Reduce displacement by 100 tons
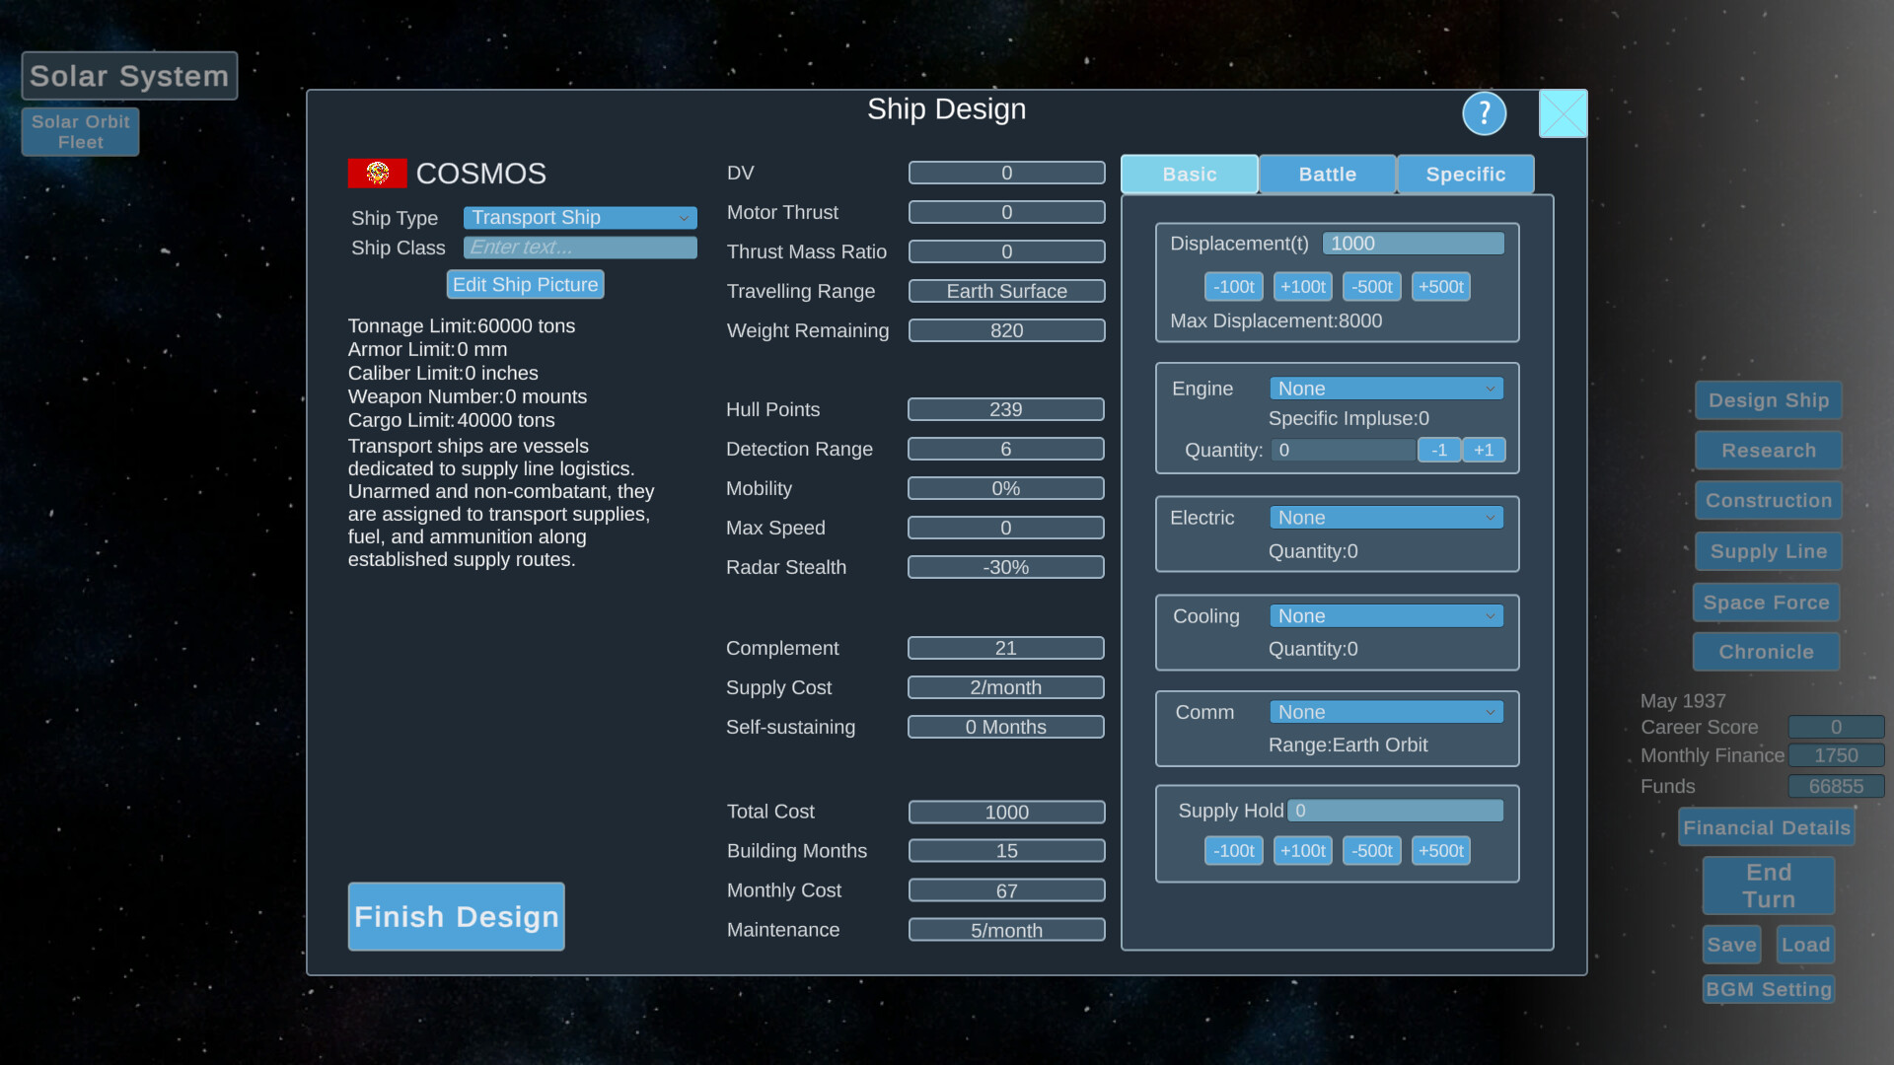Image resolution: width=1894 pixels, height=1065 pixels. click(1233, 286)
